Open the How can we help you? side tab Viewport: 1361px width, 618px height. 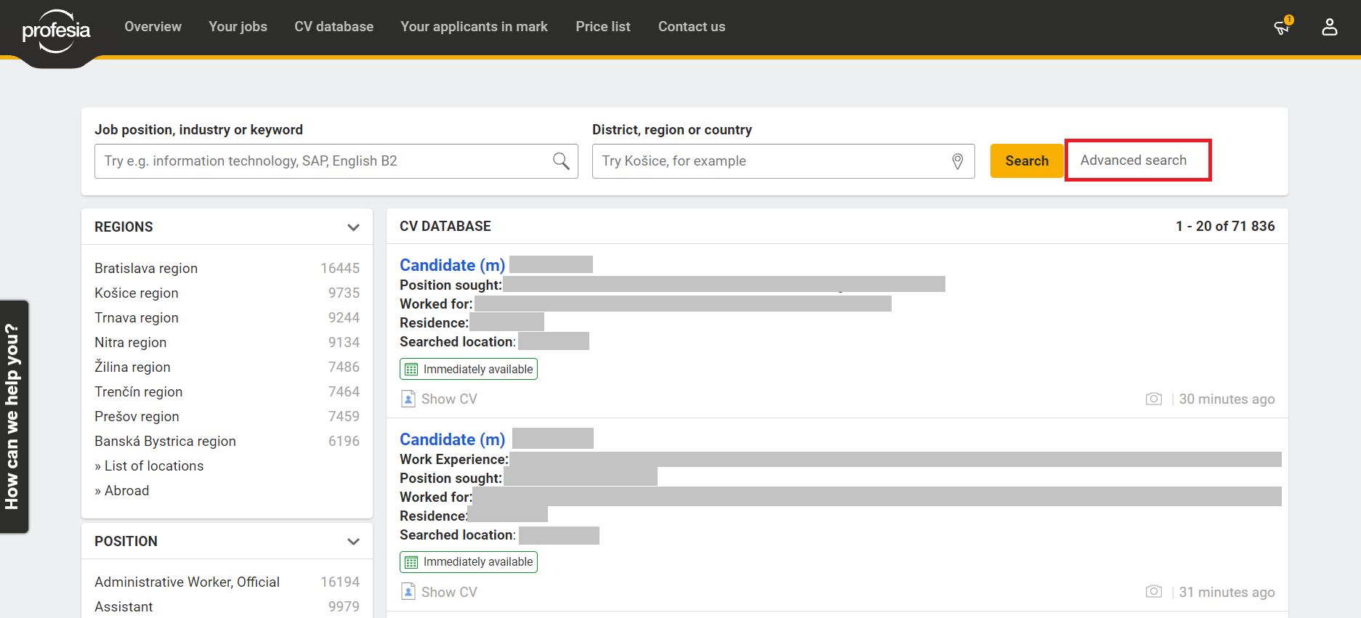click(x=13, y=417)
